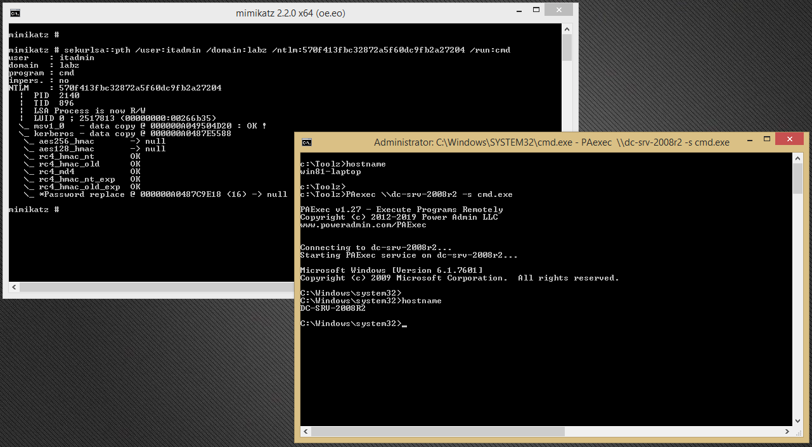812x447 pixels.
Task: Click the 'impers. : no' line
Action: (39, 80)
